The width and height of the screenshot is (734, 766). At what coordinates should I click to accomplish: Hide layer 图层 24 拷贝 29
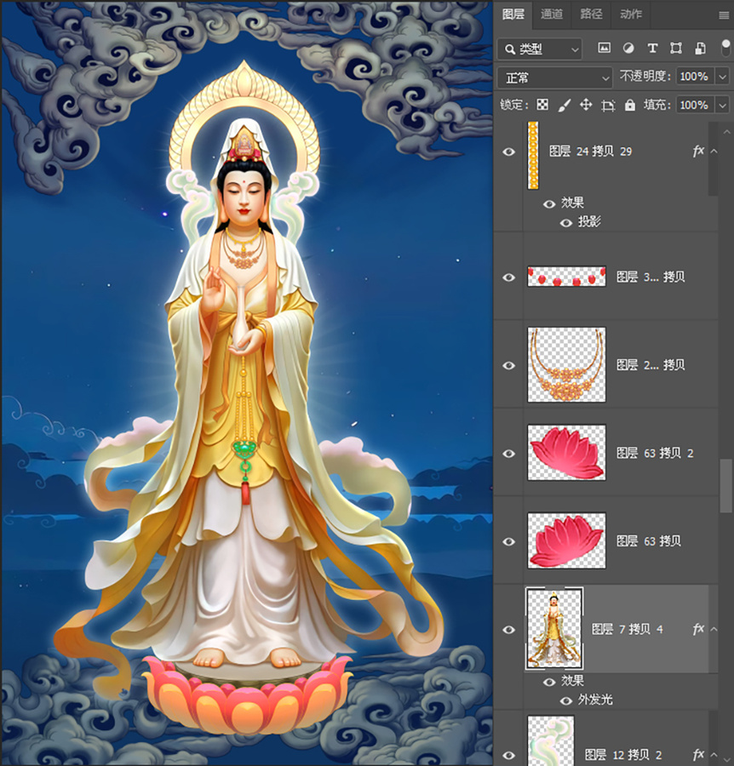point(508,152)
